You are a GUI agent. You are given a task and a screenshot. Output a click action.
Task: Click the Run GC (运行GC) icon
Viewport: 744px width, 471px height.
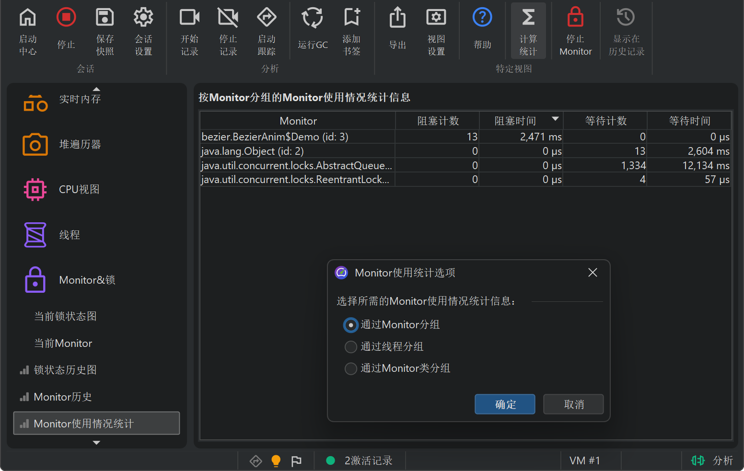click(312, 18)
